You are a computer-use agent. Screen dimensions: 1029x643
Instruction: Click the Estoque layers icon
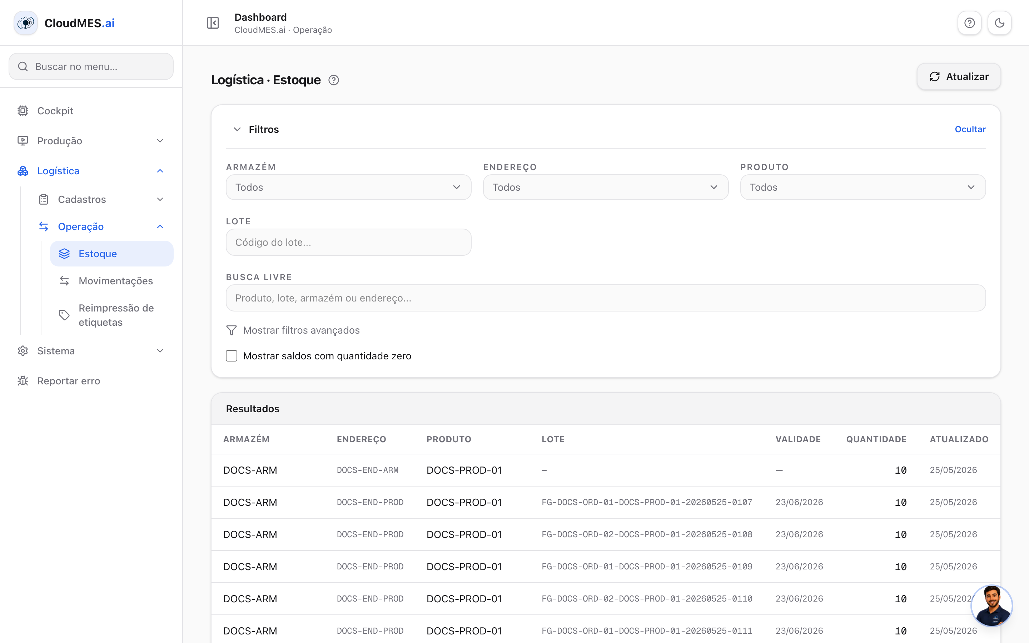(64, 254)
